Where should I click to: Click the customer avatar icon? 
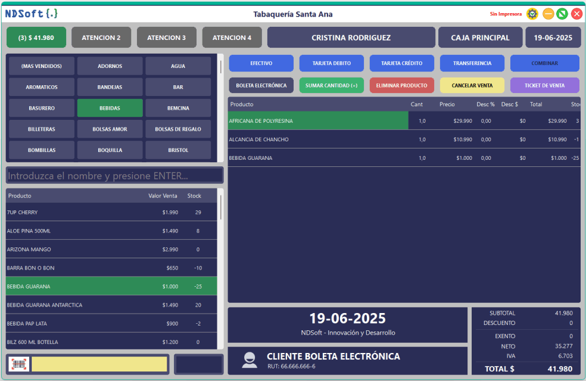(x=250, y=360)
